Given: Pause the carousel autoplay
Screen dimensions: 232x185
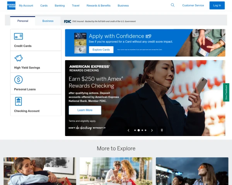Looking at the screenshot, I should click(162, 130).
